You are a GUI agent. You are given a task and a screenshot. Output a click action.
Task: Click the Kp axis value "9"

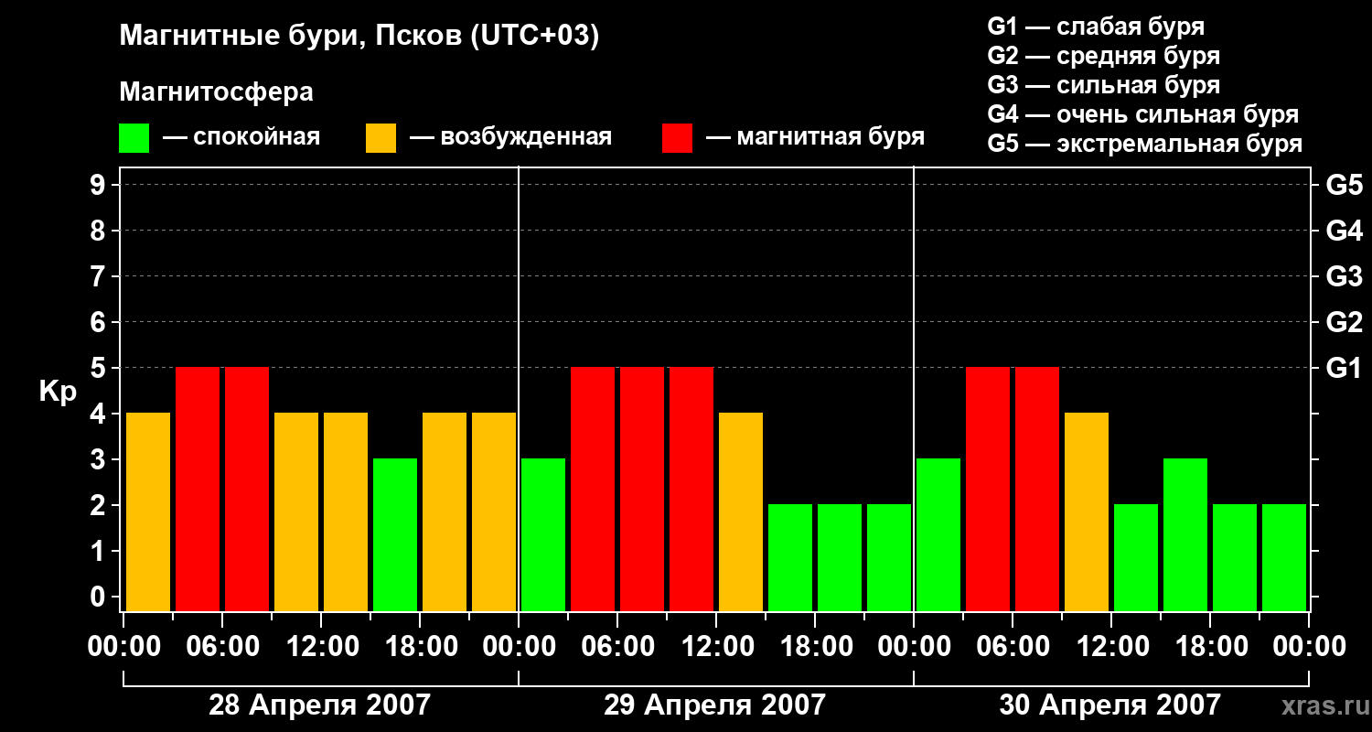coord(100,185)
